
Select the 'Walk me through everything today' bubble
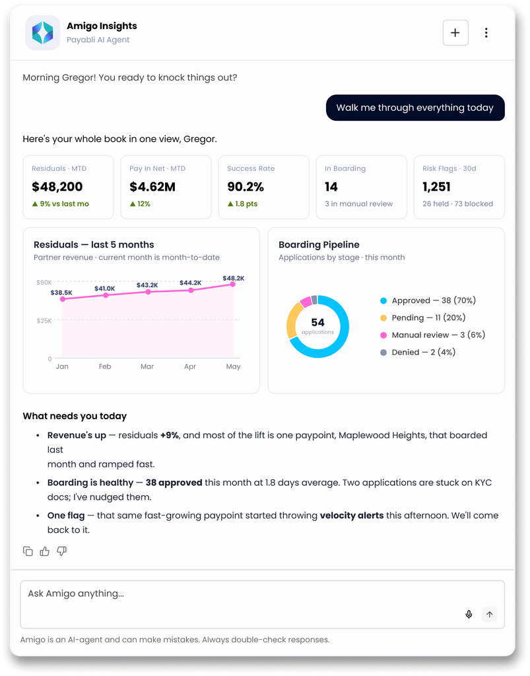point(415,108)
